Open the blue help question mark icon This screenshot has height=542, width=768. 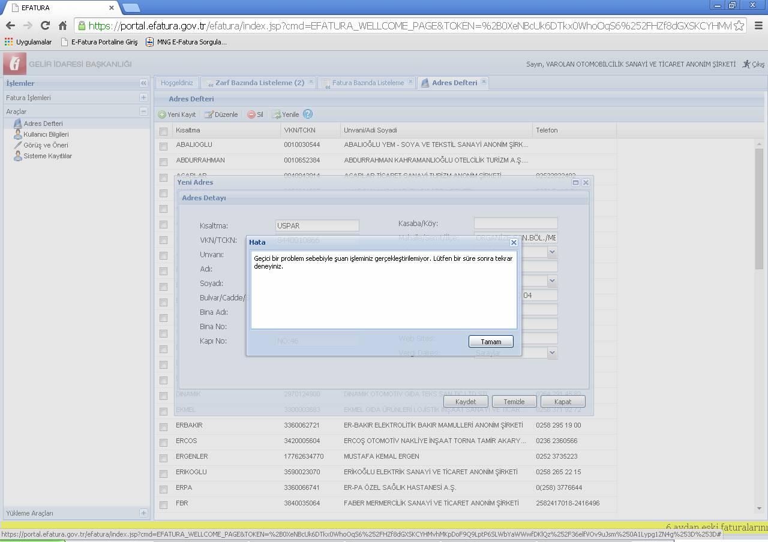308,114
